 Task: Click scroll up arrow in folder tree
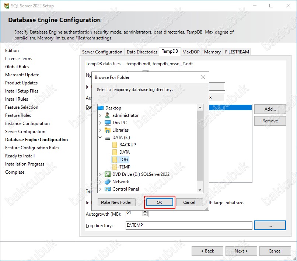click(200, 108)
